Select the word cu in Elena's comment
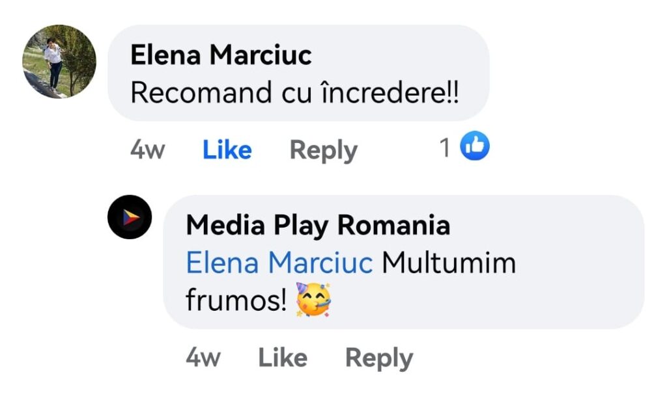Image resolution: width=667 pixels, height=394 pixels. (x=296, y=94)
